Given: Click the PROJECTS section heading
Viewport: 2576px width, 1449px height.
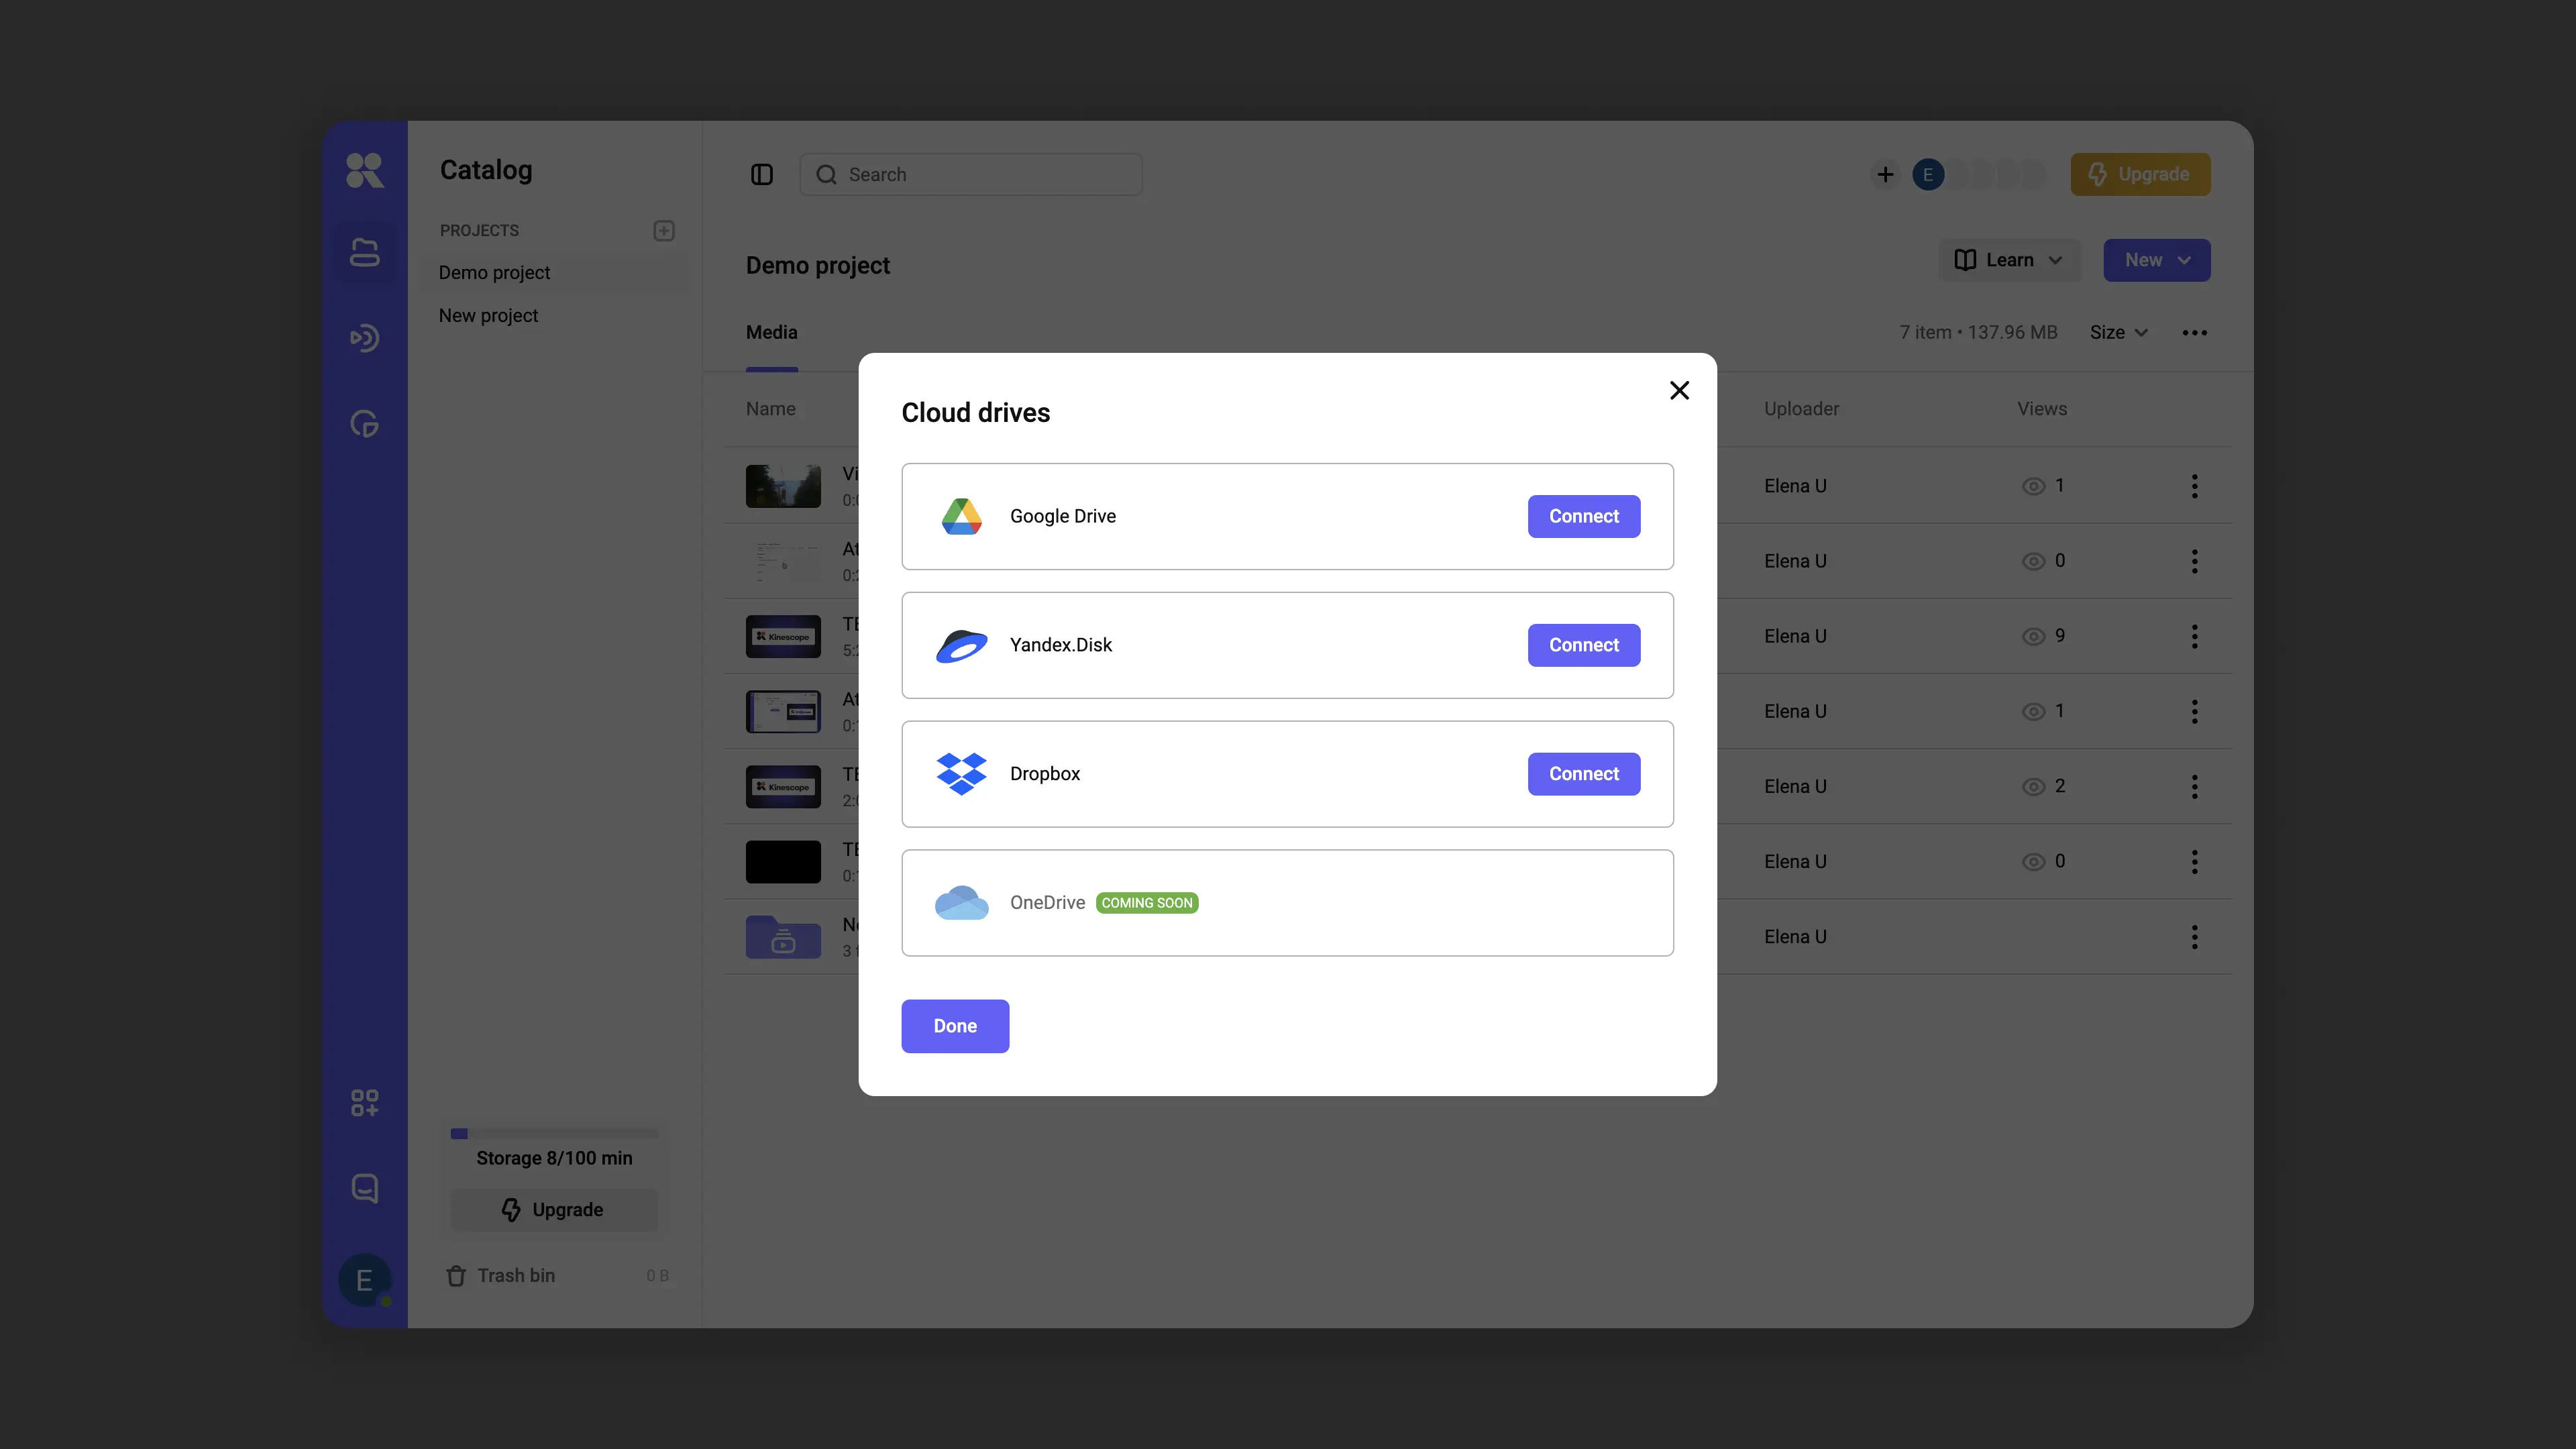Looking at the screenshot, I should point(479,231).
